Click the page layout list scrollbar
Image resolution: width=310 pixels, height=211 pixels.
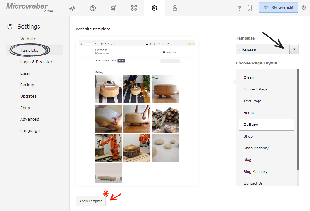298,120
